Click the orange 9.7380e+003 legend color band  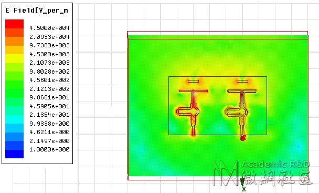[15, 41]
